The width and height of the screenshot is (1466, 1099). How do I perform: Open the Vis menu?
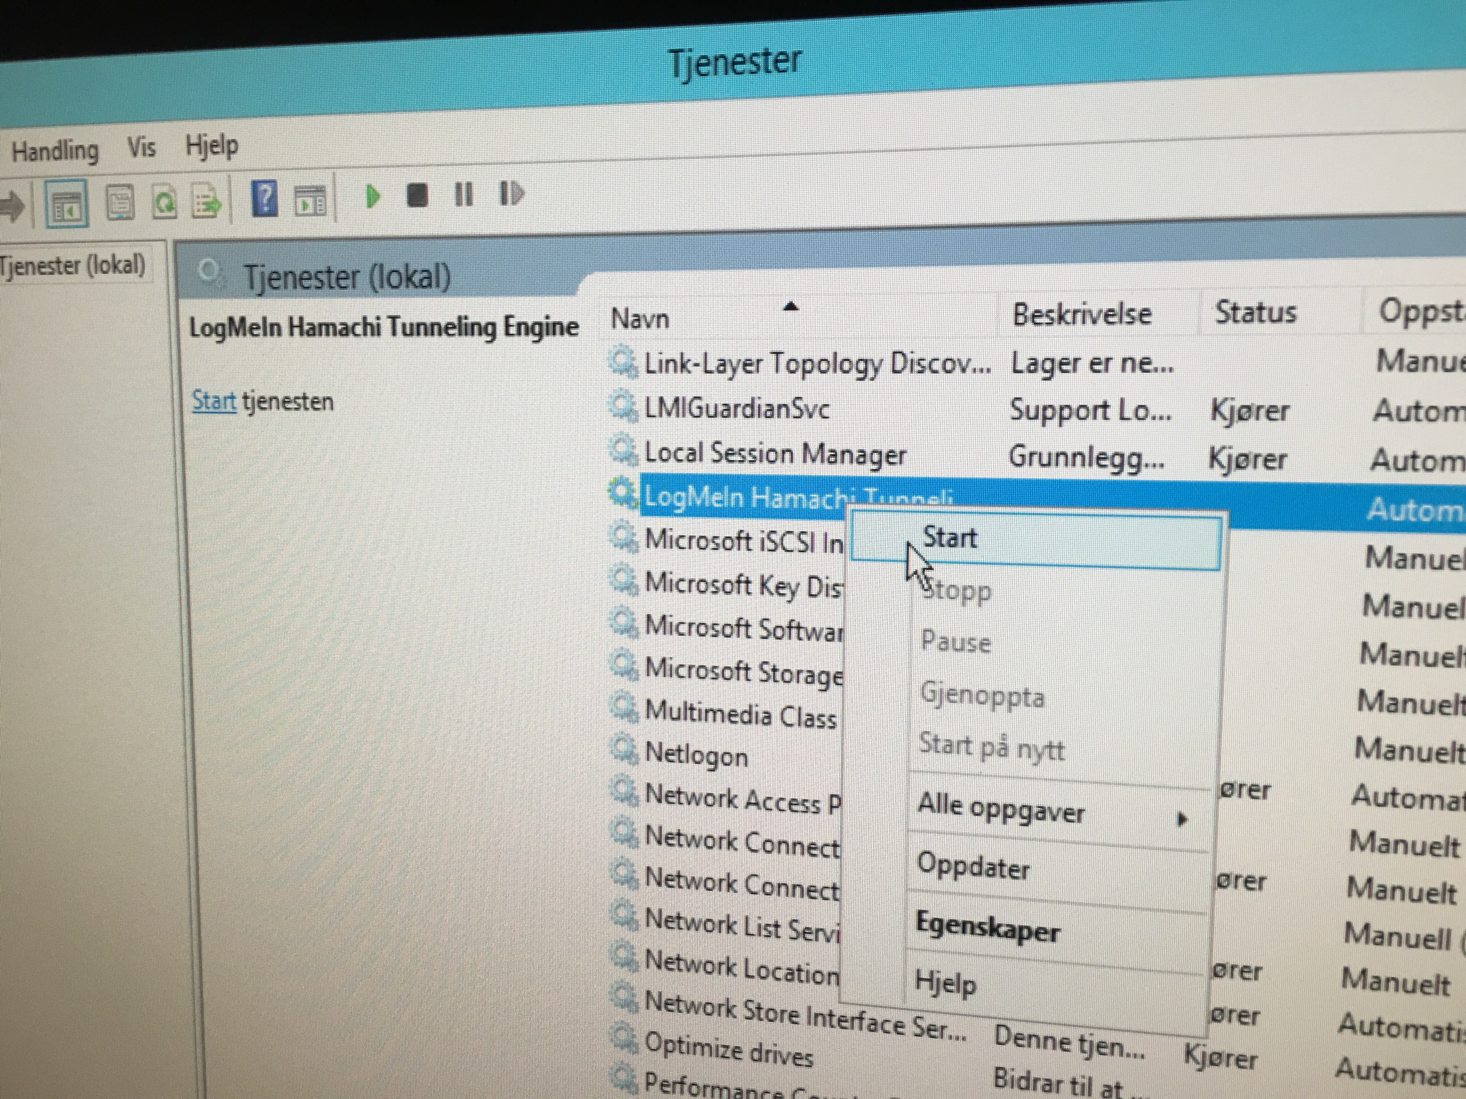[141, 147]
